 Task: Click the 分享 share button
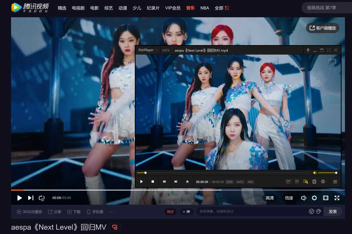pos(55,212)
